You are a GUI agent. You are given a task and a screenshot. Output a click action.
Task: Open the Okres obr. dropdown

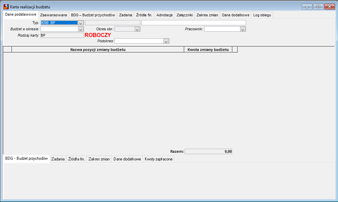[137, 29]
